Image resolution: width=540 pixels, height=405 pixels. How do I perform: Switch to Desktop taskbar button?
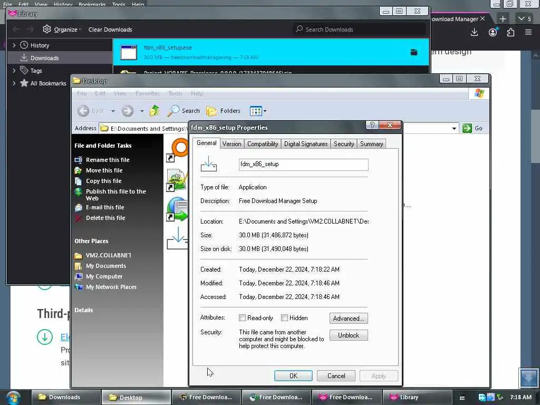(137, 398)
